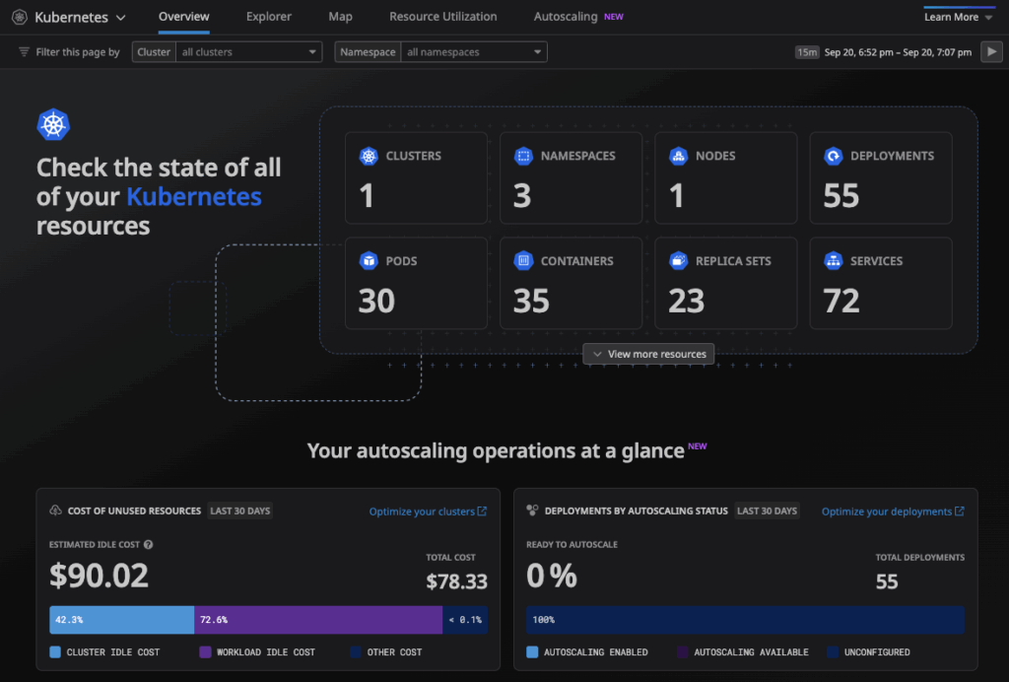Click the Deployments tile icon
The image size is (1009, 682).
[x=834, y=156]
